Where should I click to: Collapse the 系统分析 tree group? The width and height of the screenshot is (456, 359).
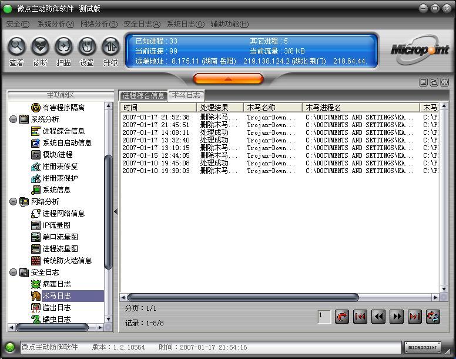pos(13,119)
